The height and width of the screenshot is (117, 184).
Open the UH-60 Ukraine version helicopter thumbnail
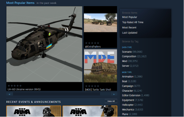(x=44, y=44)
